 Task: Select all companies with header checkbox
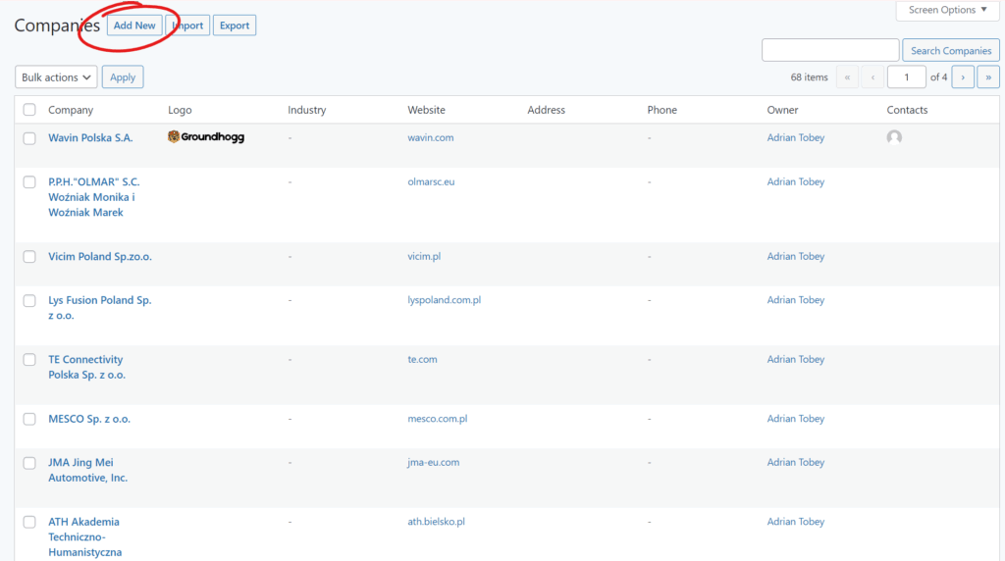click(x=29, y=110)
